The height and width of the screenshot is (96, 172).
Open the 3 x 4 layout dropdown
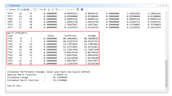tap(62, 10)
